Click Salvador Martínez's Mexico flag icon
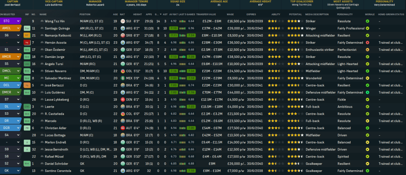The image size is (406, 175). tap(123, 78)
